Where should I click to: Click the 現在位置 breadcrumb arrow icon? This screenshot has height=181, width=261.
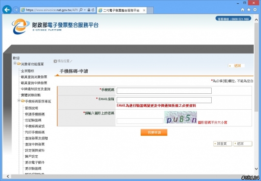point(55,62)
